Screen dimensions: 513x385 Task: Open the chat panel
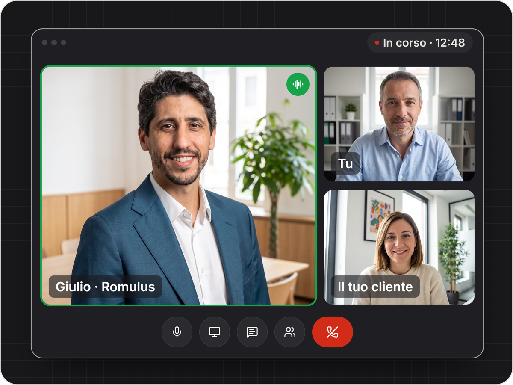point(252,332)
